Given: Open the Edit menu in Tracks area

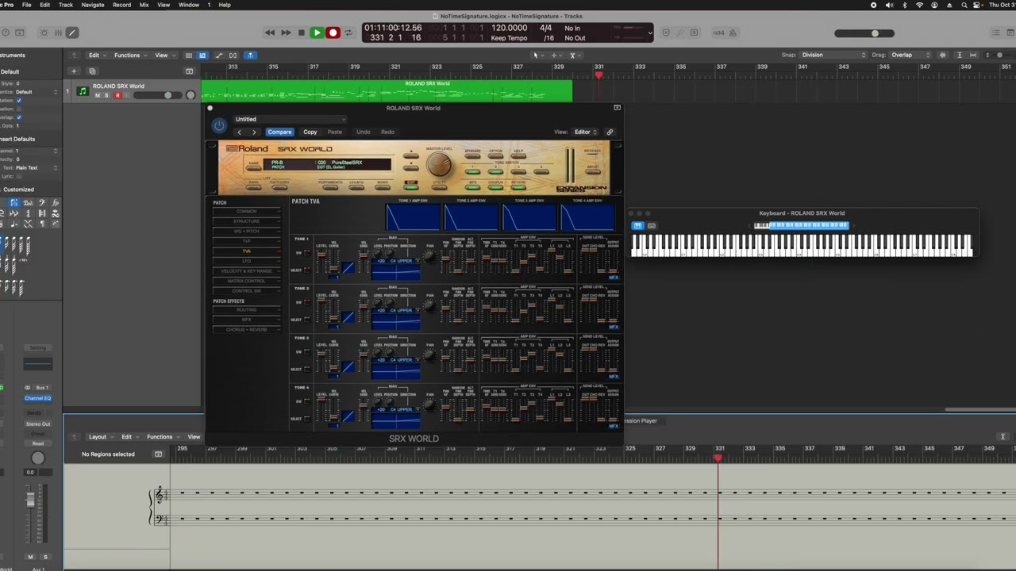Looking at the screenshot, I should (97, 56).
